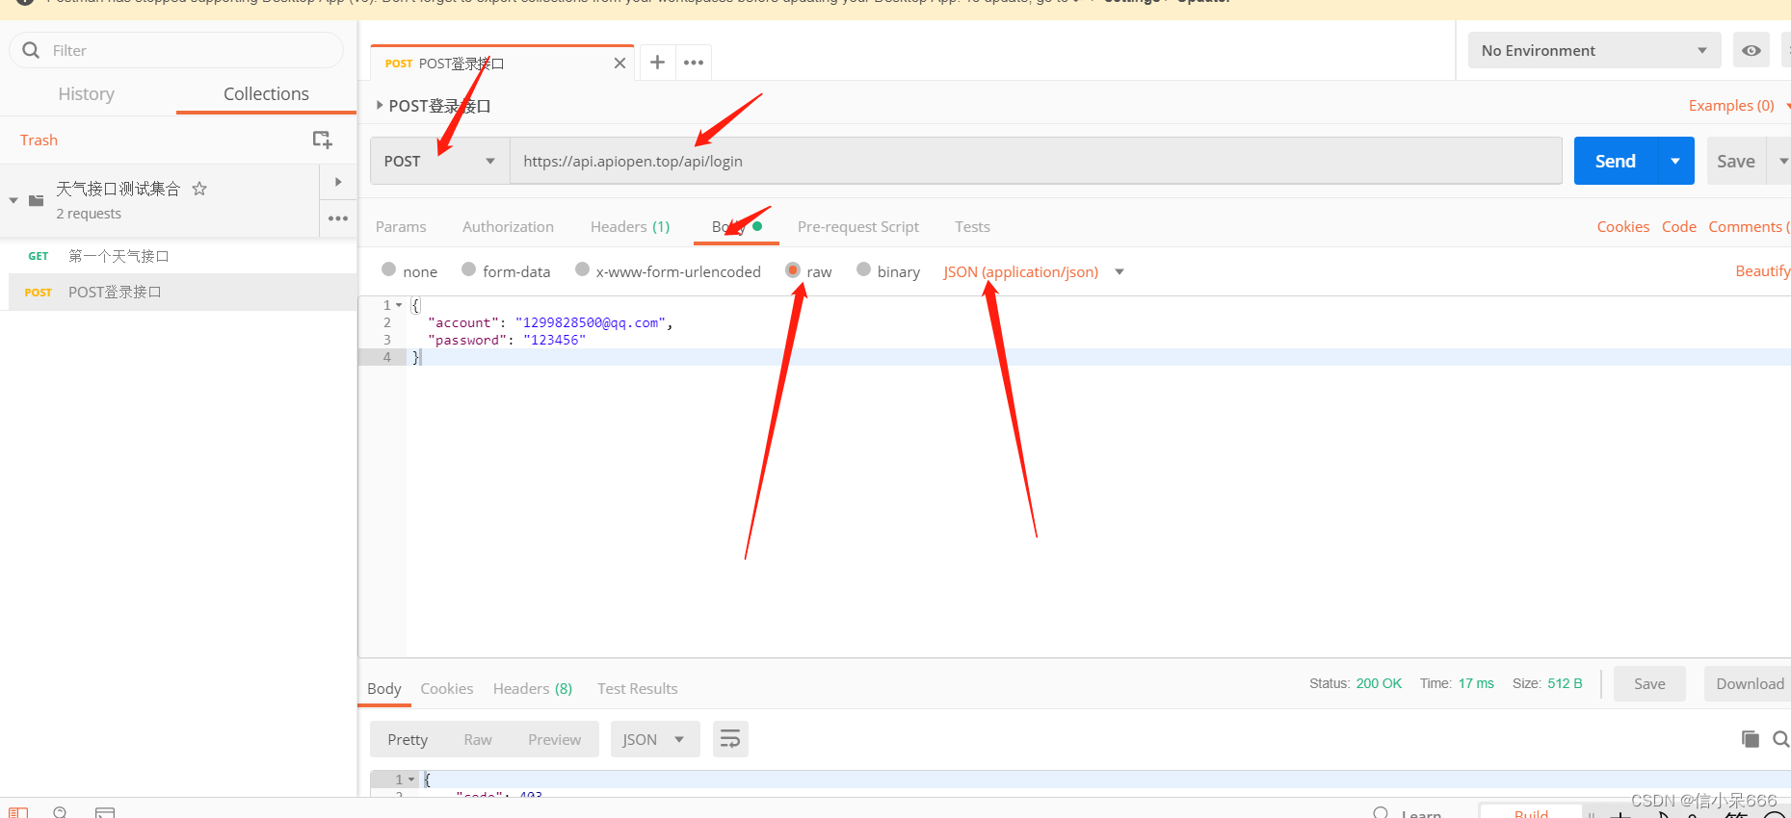1791x818 pixels.
Task: Open the response JSON format dropdown
Action: tap(655, 739)
